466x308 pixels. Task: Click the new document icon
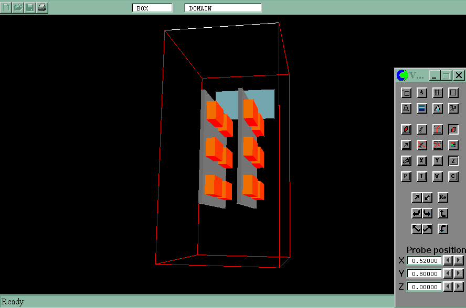point(6,7)
